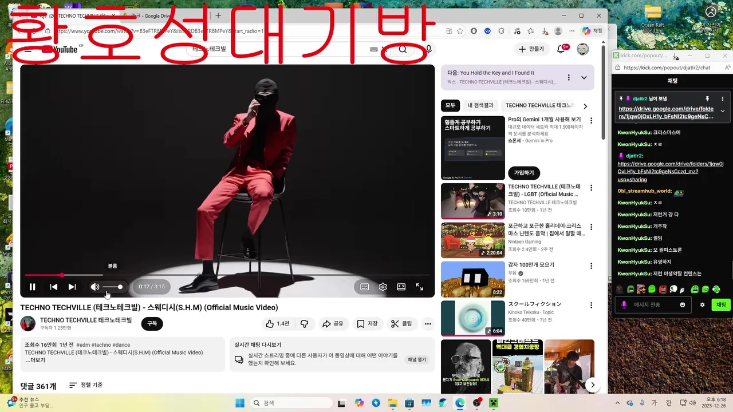733x412 pixels.
Task: Expand the playlist mix panel chevron
Action: pos(584,77)
